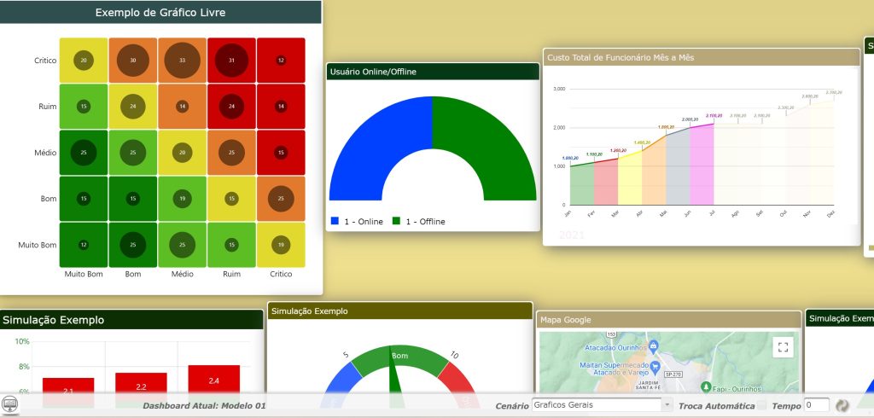This screenshot has height=418, width=874.
Task: Toggle the Troca Automática checkbox
Action: [x=762, y=405]
